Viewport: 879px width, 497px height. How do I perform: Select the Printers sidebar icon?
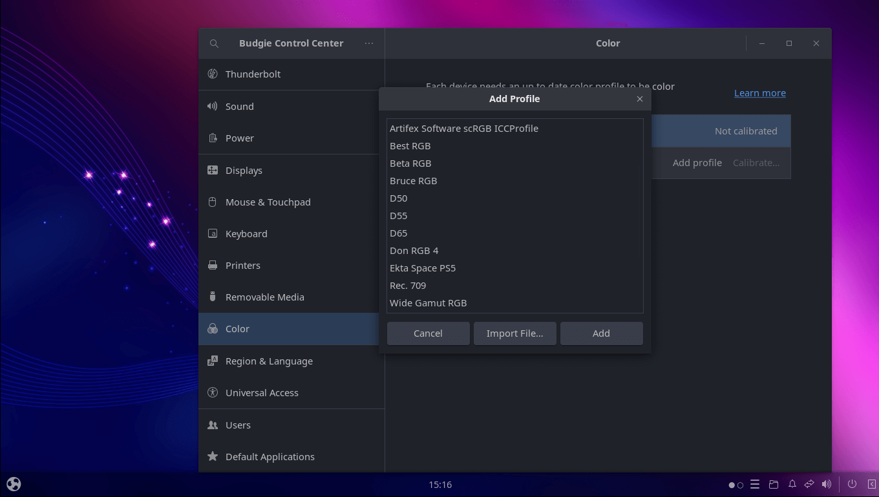pos(213,265)
